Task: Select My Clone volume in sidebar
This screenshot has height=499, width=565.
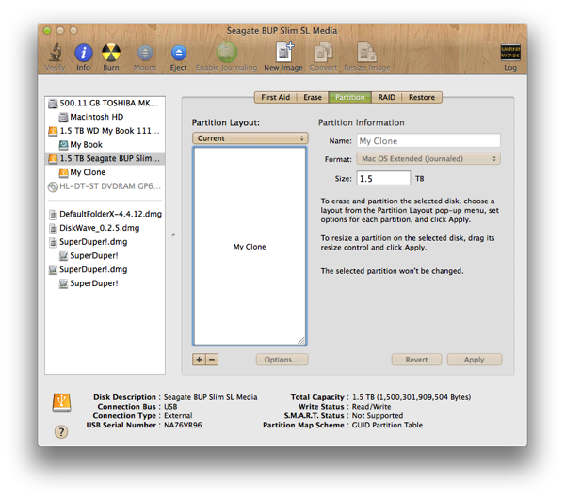Action: point(105,172)
